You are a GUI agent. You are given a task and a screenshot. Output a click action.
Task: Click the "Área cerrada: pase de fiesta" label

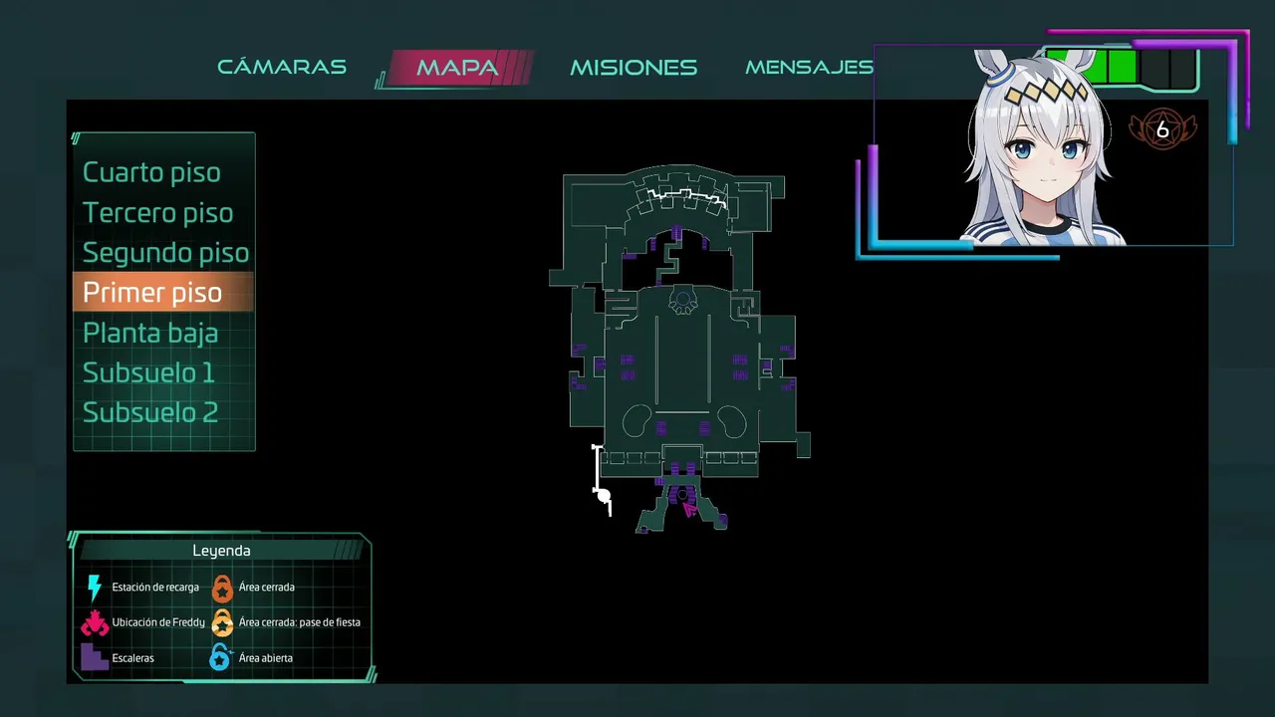point(300,622)
